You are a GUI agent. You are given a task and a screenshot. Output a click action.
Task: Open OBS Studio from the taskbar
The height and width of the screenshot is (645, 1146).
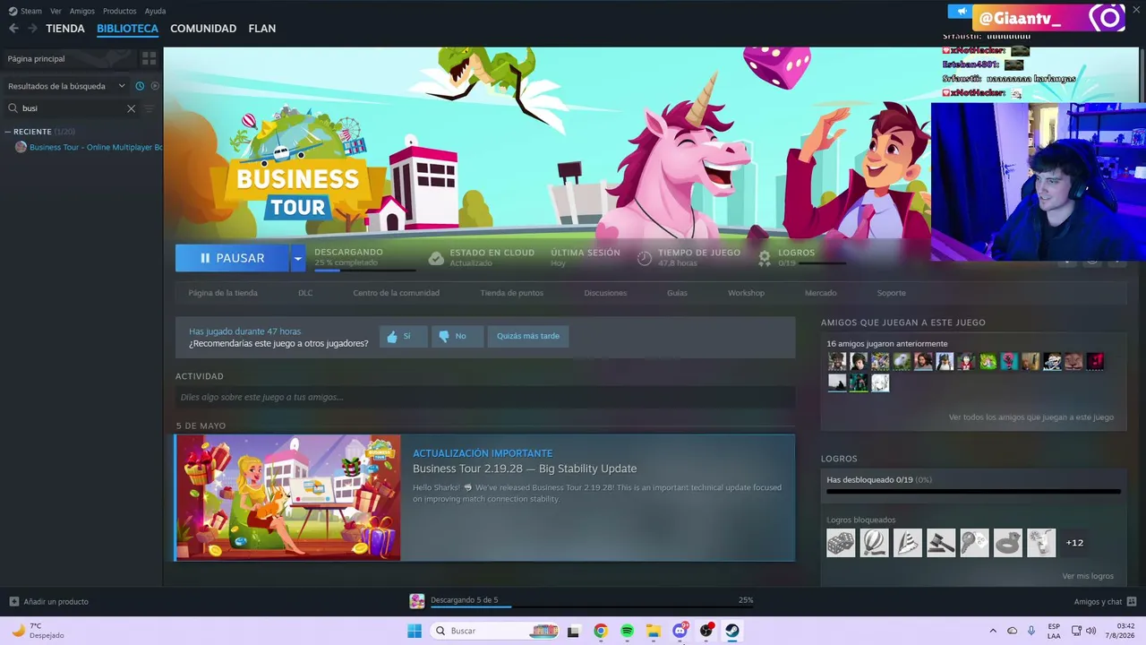point(706,631)
